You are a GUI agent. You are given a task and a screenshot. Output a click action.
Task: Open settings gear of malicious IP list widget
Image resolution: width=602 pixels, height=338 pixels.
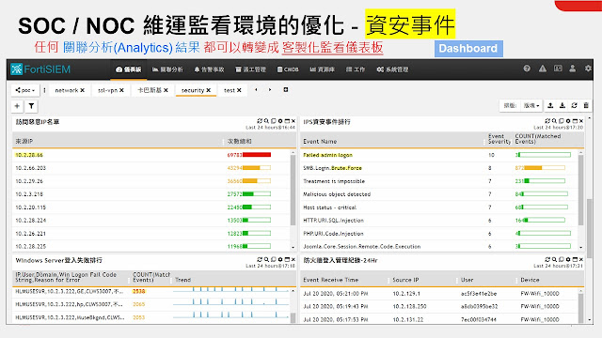coord(280,121)
